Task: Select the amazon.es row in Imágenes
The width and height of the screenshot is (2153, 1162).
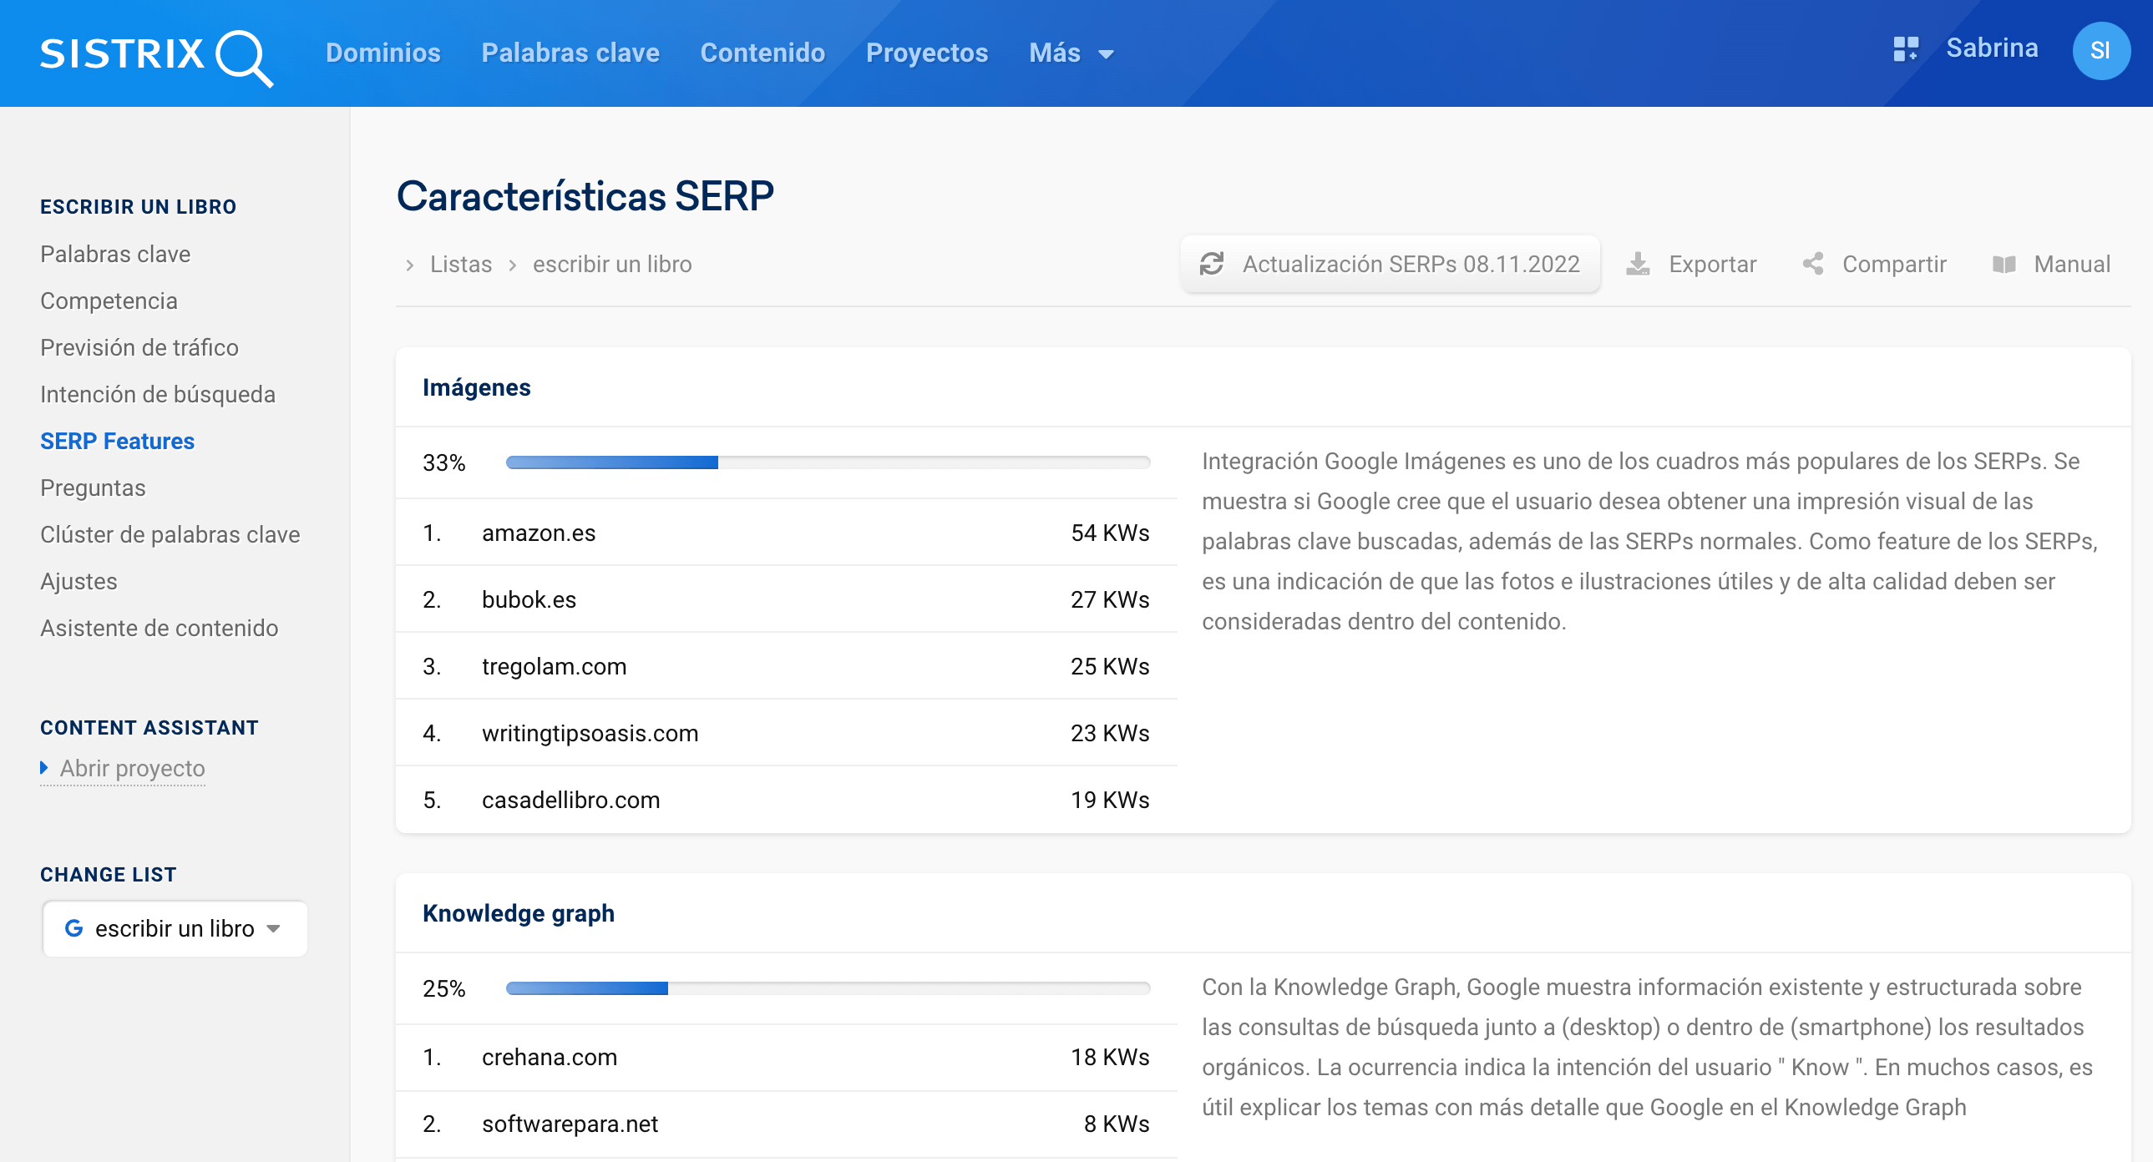Action: [786, 533]
